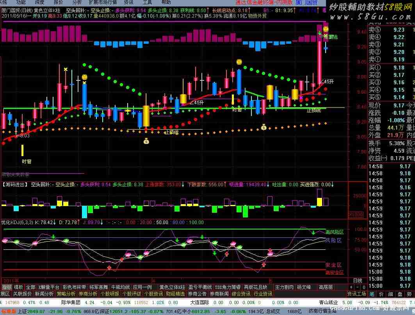Click the 【筹码进出】 indicator panel title
The width and height of the screenshot is (415, 315).
(15, 184)
